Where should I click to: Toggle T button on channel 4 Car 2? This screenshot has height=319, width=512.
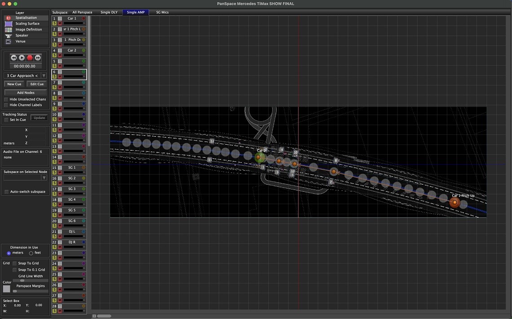[x=60, y=51]
